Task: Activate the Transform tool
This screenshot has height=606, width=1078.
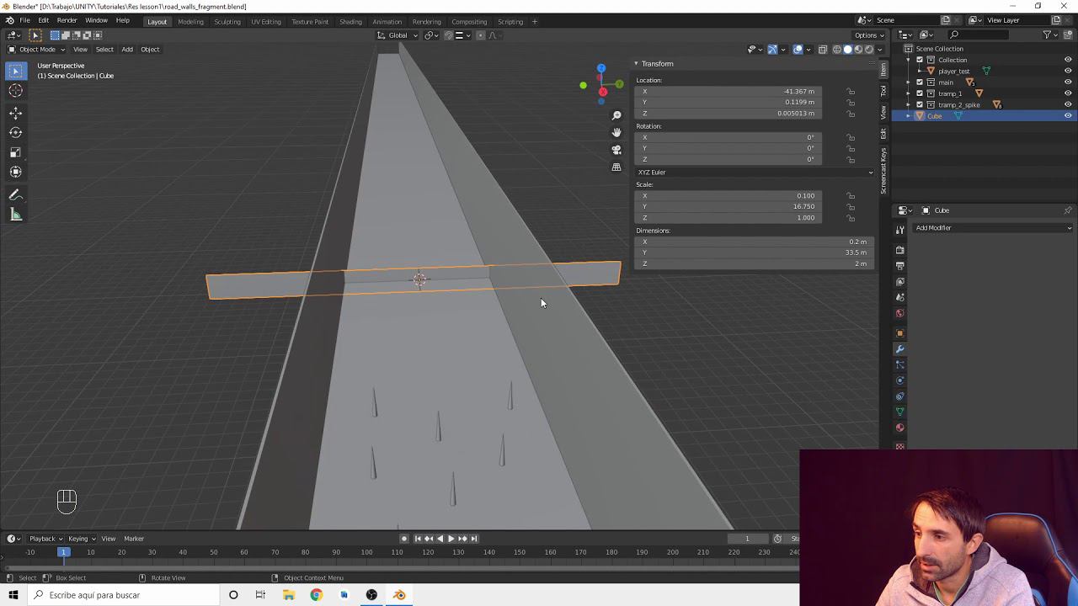Action: 16,172
